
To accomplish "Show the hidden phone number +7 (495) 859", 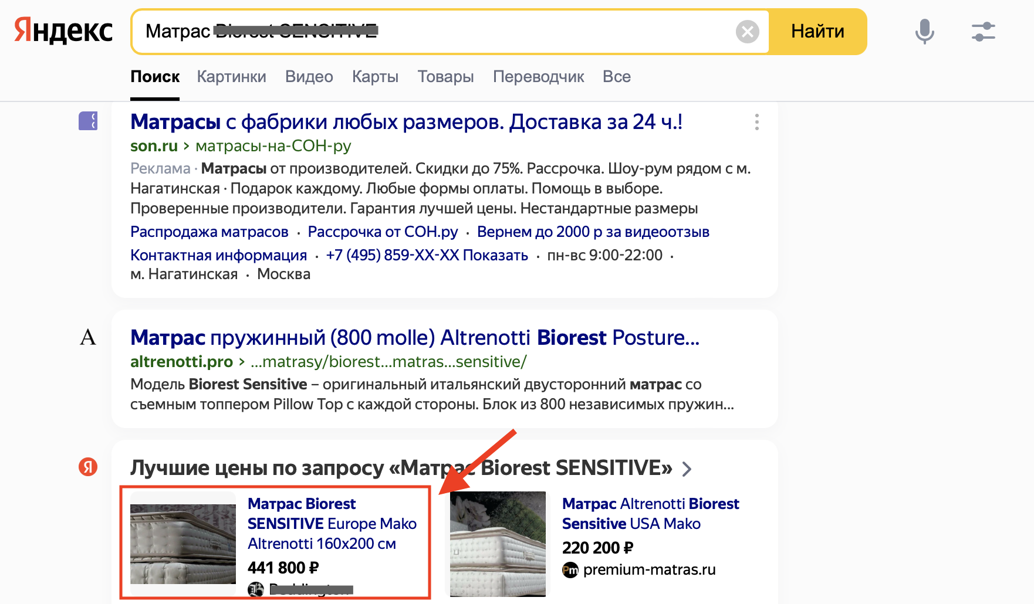I will pyautogui.click(x=427, y=256).
